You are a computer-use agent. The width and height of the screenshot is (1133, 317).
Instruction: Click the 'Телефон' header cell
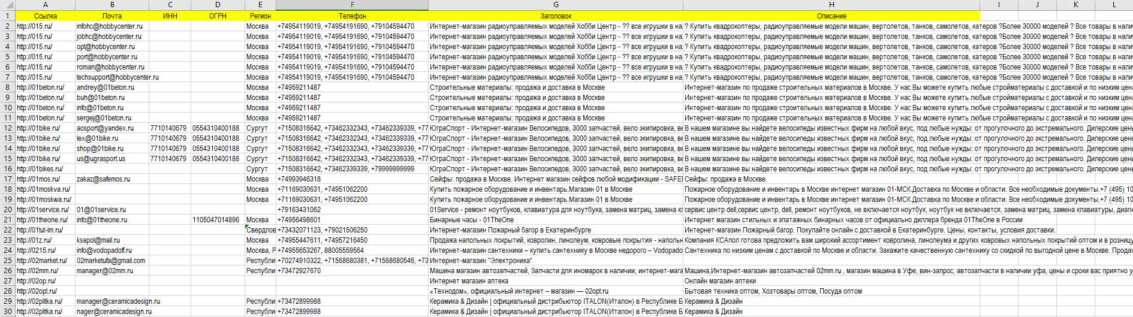tap(352, 16)
